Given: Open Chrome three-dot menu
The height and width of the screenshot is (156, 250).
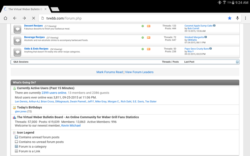Looking at the screenshot, I should (x=245, y=18).
